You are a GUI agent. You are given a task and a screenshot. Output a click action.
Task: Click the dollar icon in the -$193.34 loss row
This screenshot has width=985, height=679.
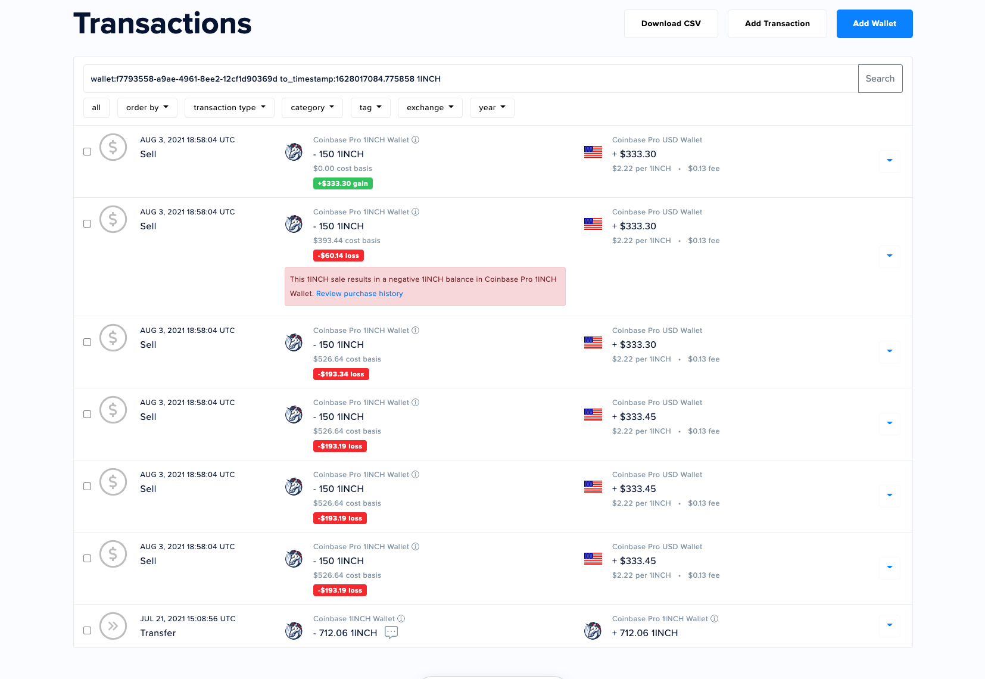click(113, 338)
